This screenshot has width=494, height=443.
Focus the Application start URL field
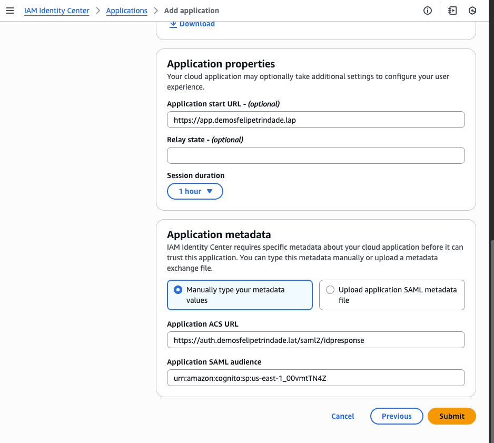pyautogui.click(x=315, y=120)
